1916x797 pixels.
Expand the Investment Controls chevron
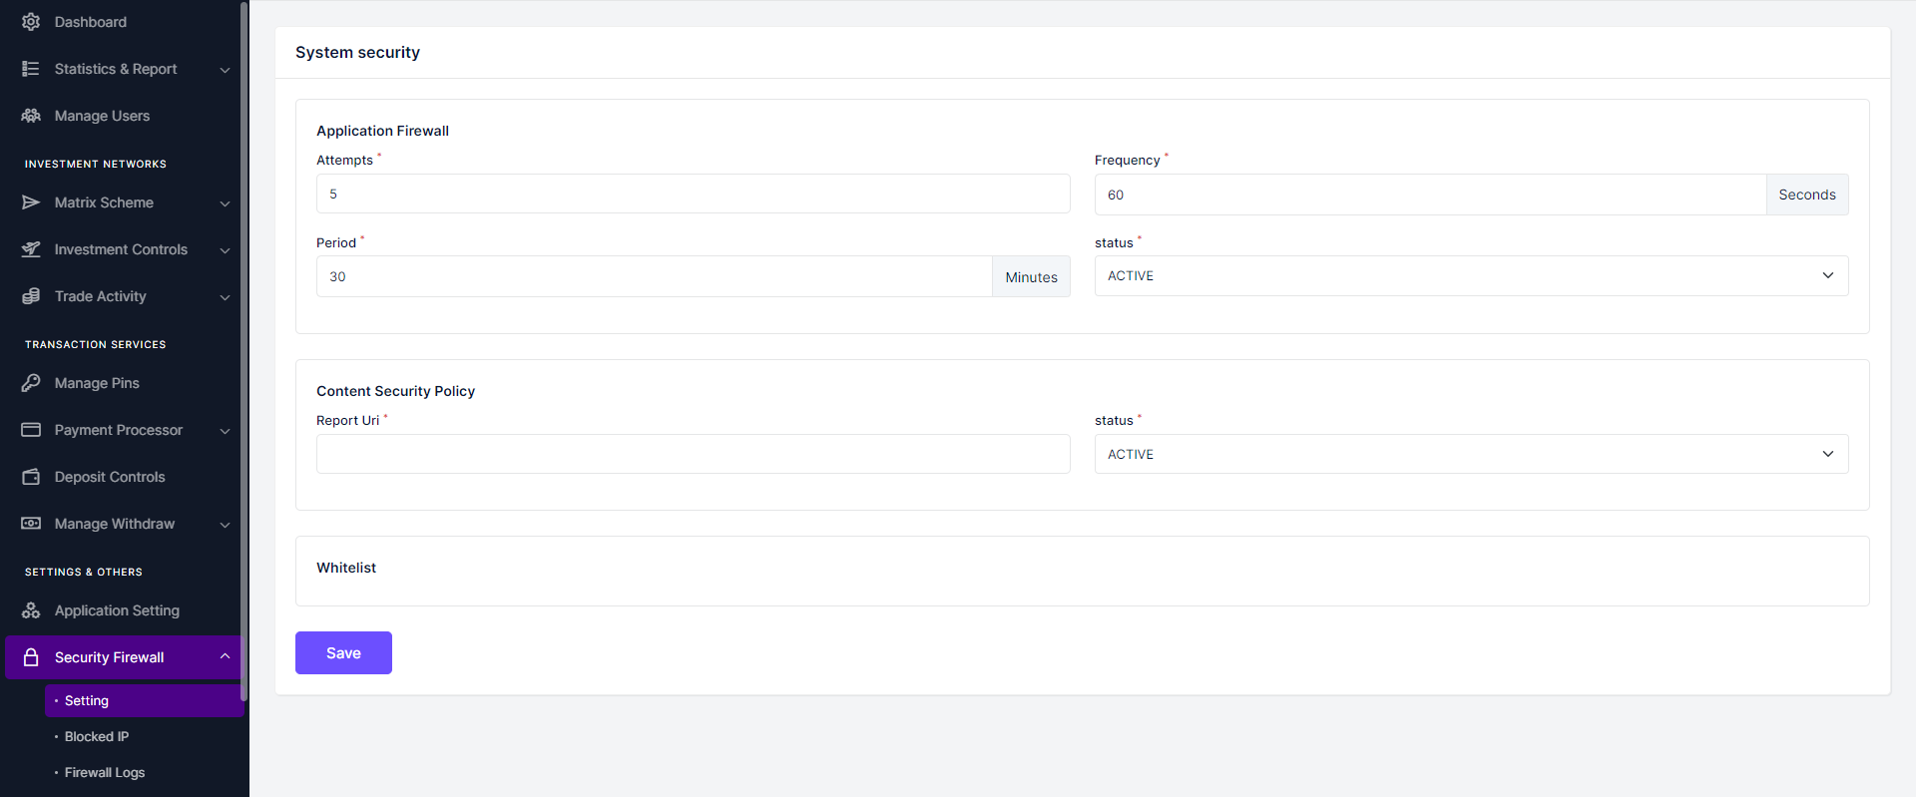(225, 250)
